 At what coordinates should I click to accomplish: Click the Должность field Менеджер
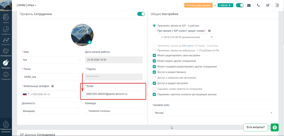[51, 111]
